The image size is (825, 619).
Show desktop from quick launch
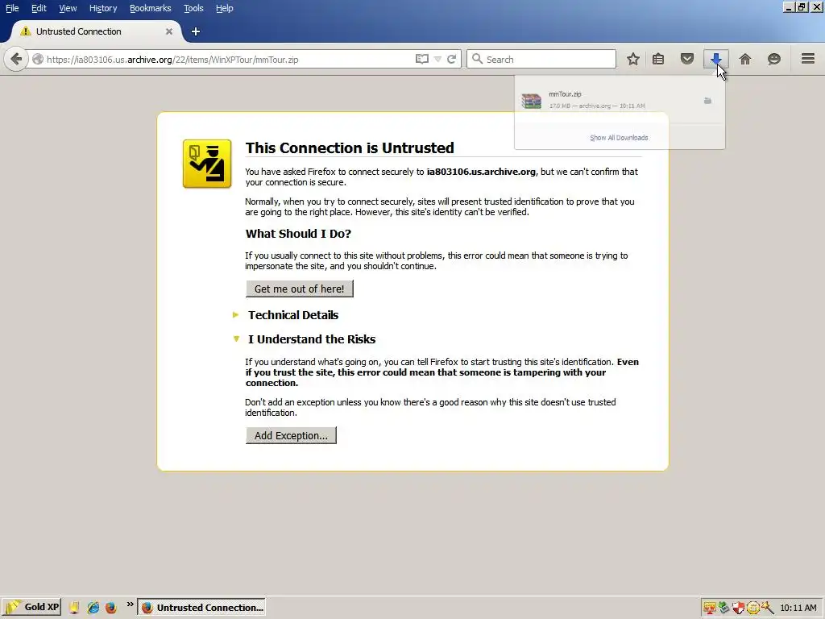click(74, 607)
